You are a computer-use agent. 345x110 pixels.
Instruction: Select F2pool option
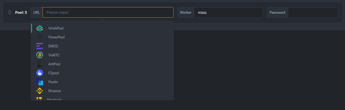(x=102, y=73)
